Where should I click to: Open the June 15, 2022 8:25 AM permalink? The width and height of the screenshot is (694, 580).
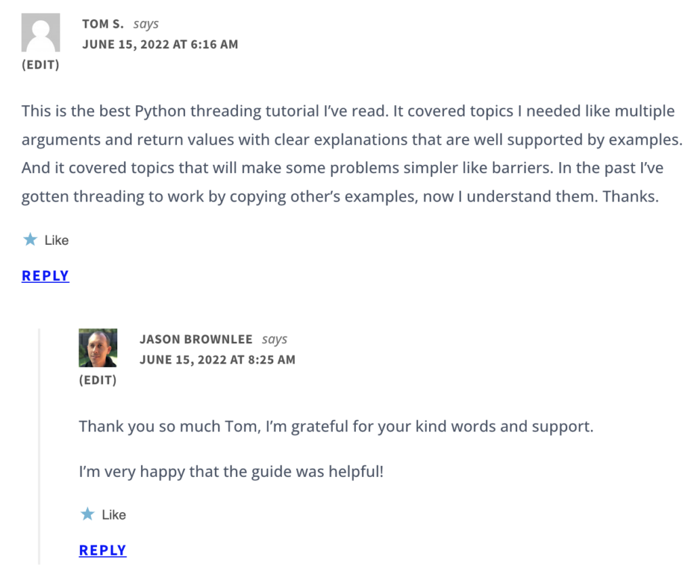pyautogui.click(x=217, y=360)
